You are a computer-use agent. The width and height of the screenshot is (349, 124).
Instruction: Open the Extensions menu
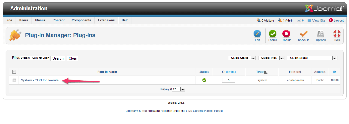tap(106, 20)
